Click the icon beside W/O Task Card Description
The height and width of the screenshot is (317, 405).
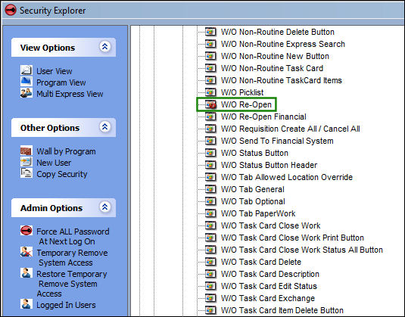click(210, 274)
